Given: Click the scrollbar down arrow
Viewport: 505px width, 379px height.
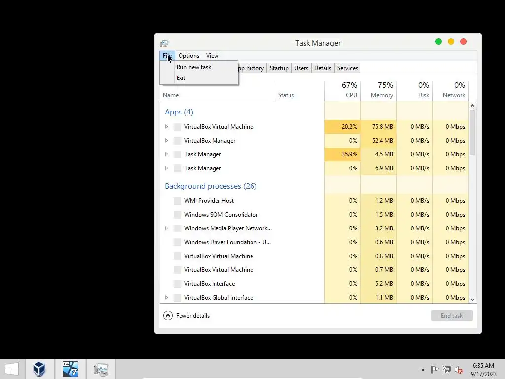Looking at the screenshot, I should [472, 300].
